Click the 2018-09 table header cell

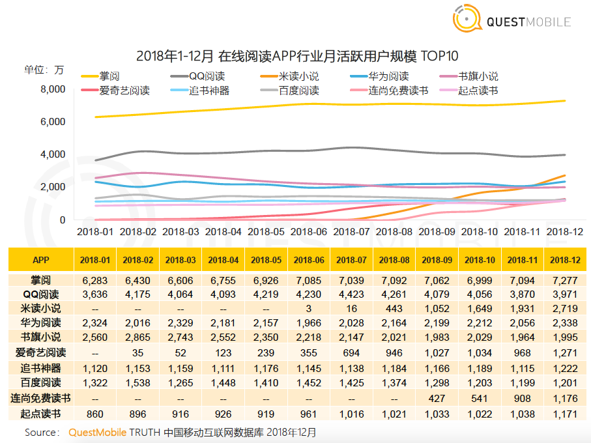437,260
